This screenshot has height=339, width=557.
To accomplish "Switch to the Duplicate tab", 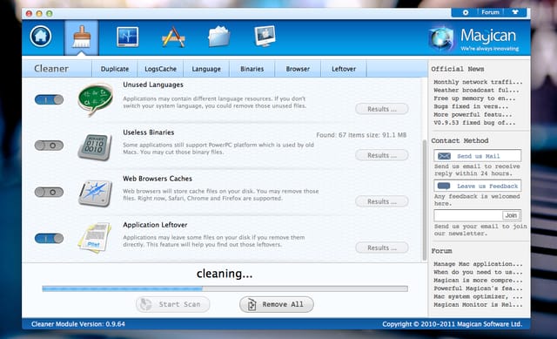I will 115,69.
